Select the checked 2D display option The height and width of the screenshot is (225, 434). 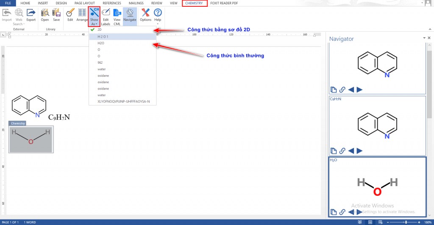122,30
